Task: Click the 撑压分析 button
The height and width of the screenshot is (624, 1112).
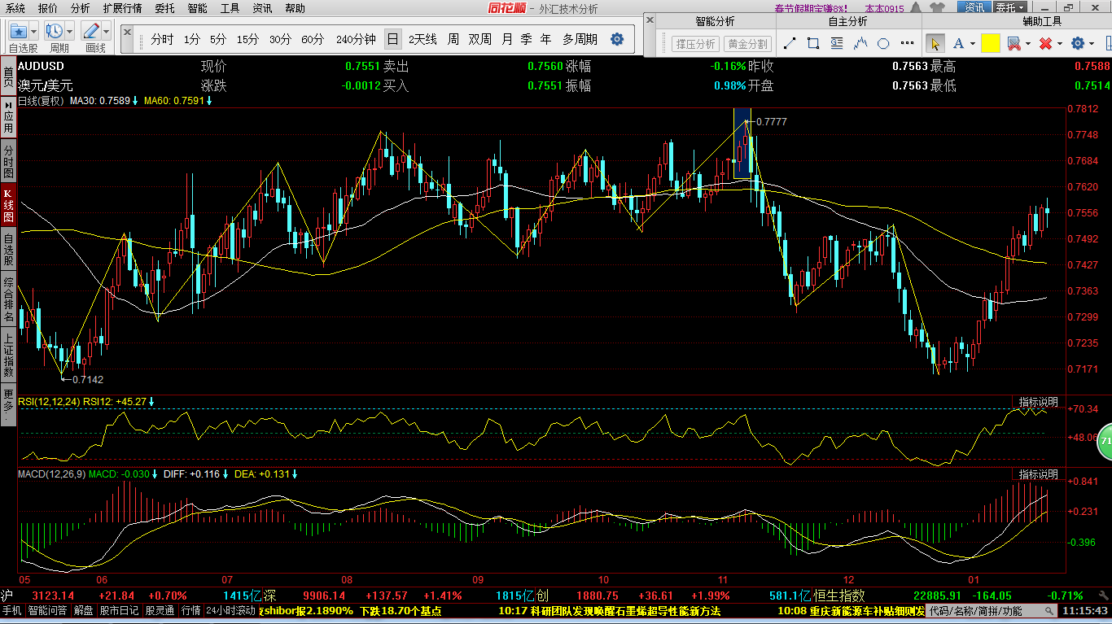Action: point(695,44)
